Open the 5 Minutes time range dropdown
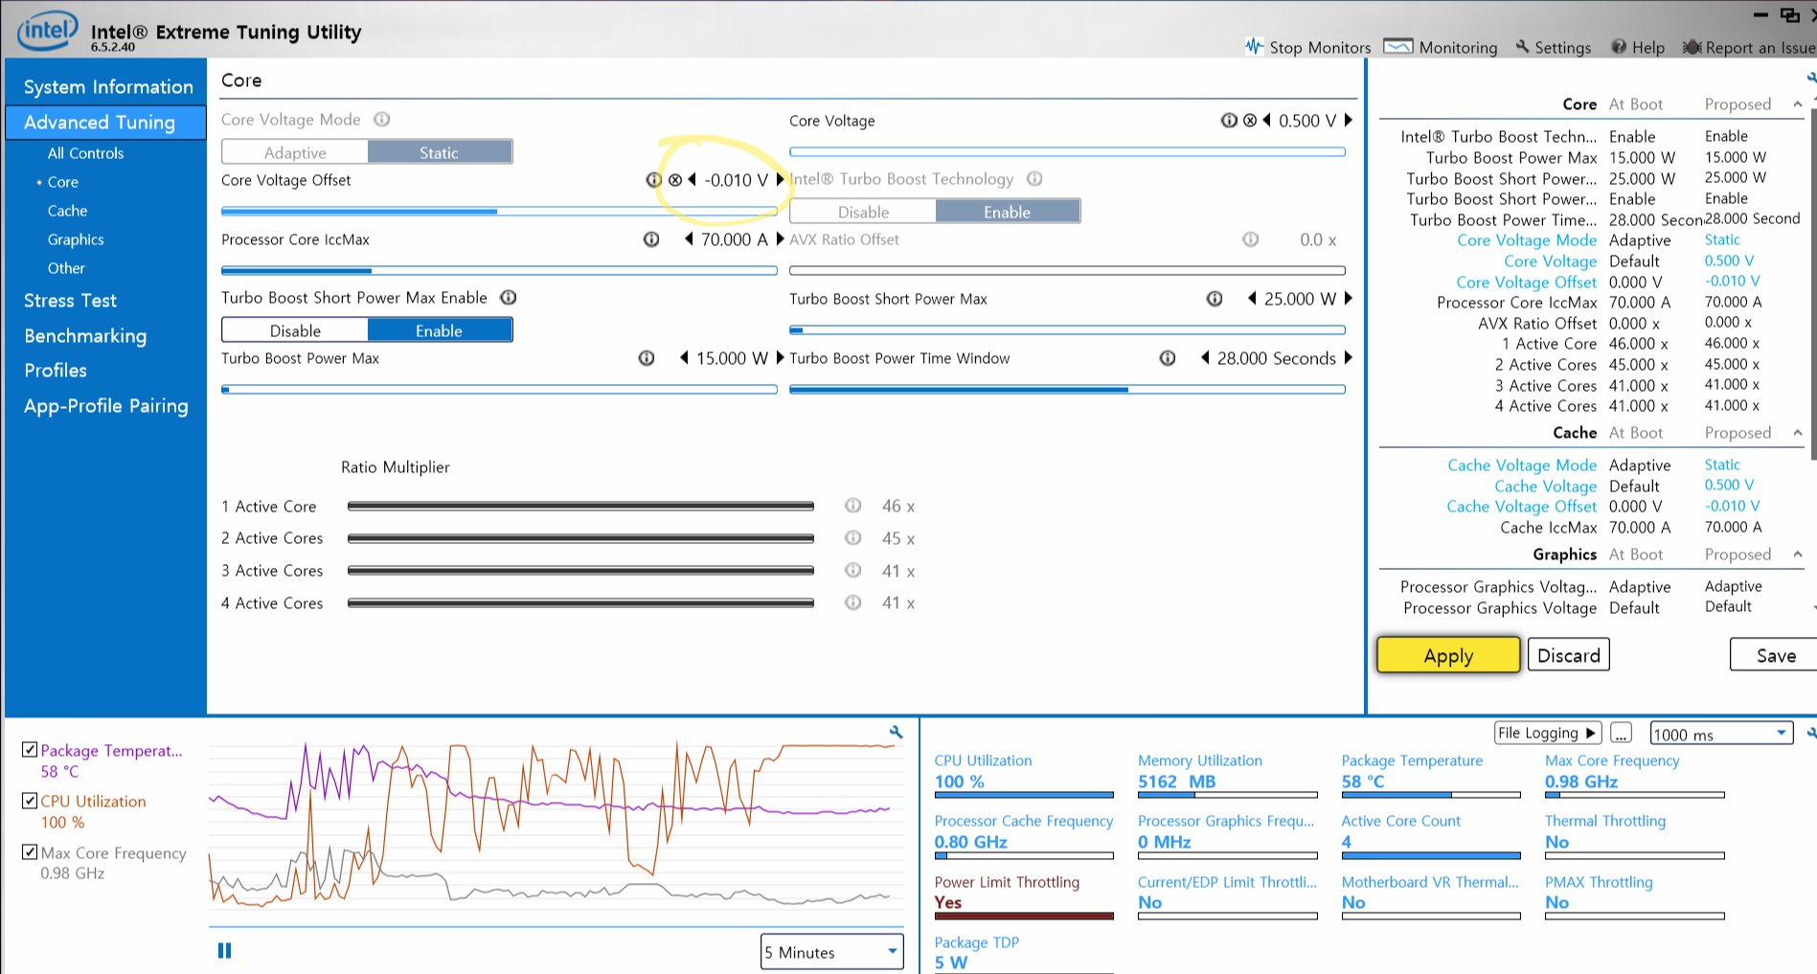The width and height of the screenshot is (1817, 974). click(x=832, y=952)
